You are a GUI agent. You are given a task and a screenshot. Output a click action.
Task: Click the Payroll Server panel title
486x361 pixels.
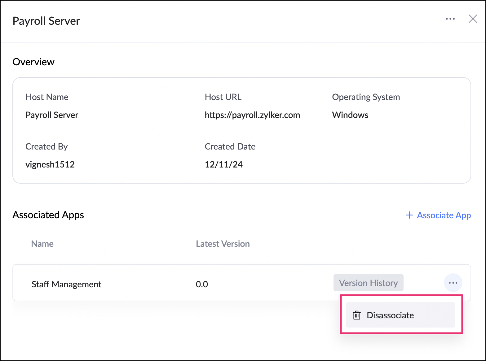pos(46,21)
